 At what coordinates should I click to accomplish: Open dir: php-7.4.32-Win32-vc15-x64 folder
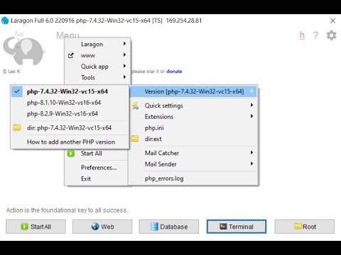70,127
